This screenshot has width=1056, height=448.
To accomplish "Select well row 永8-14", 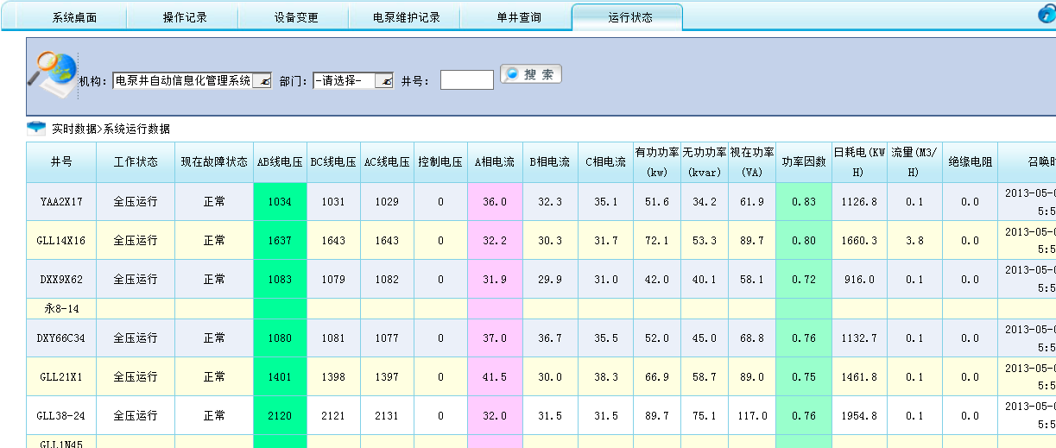I will 61,308.
